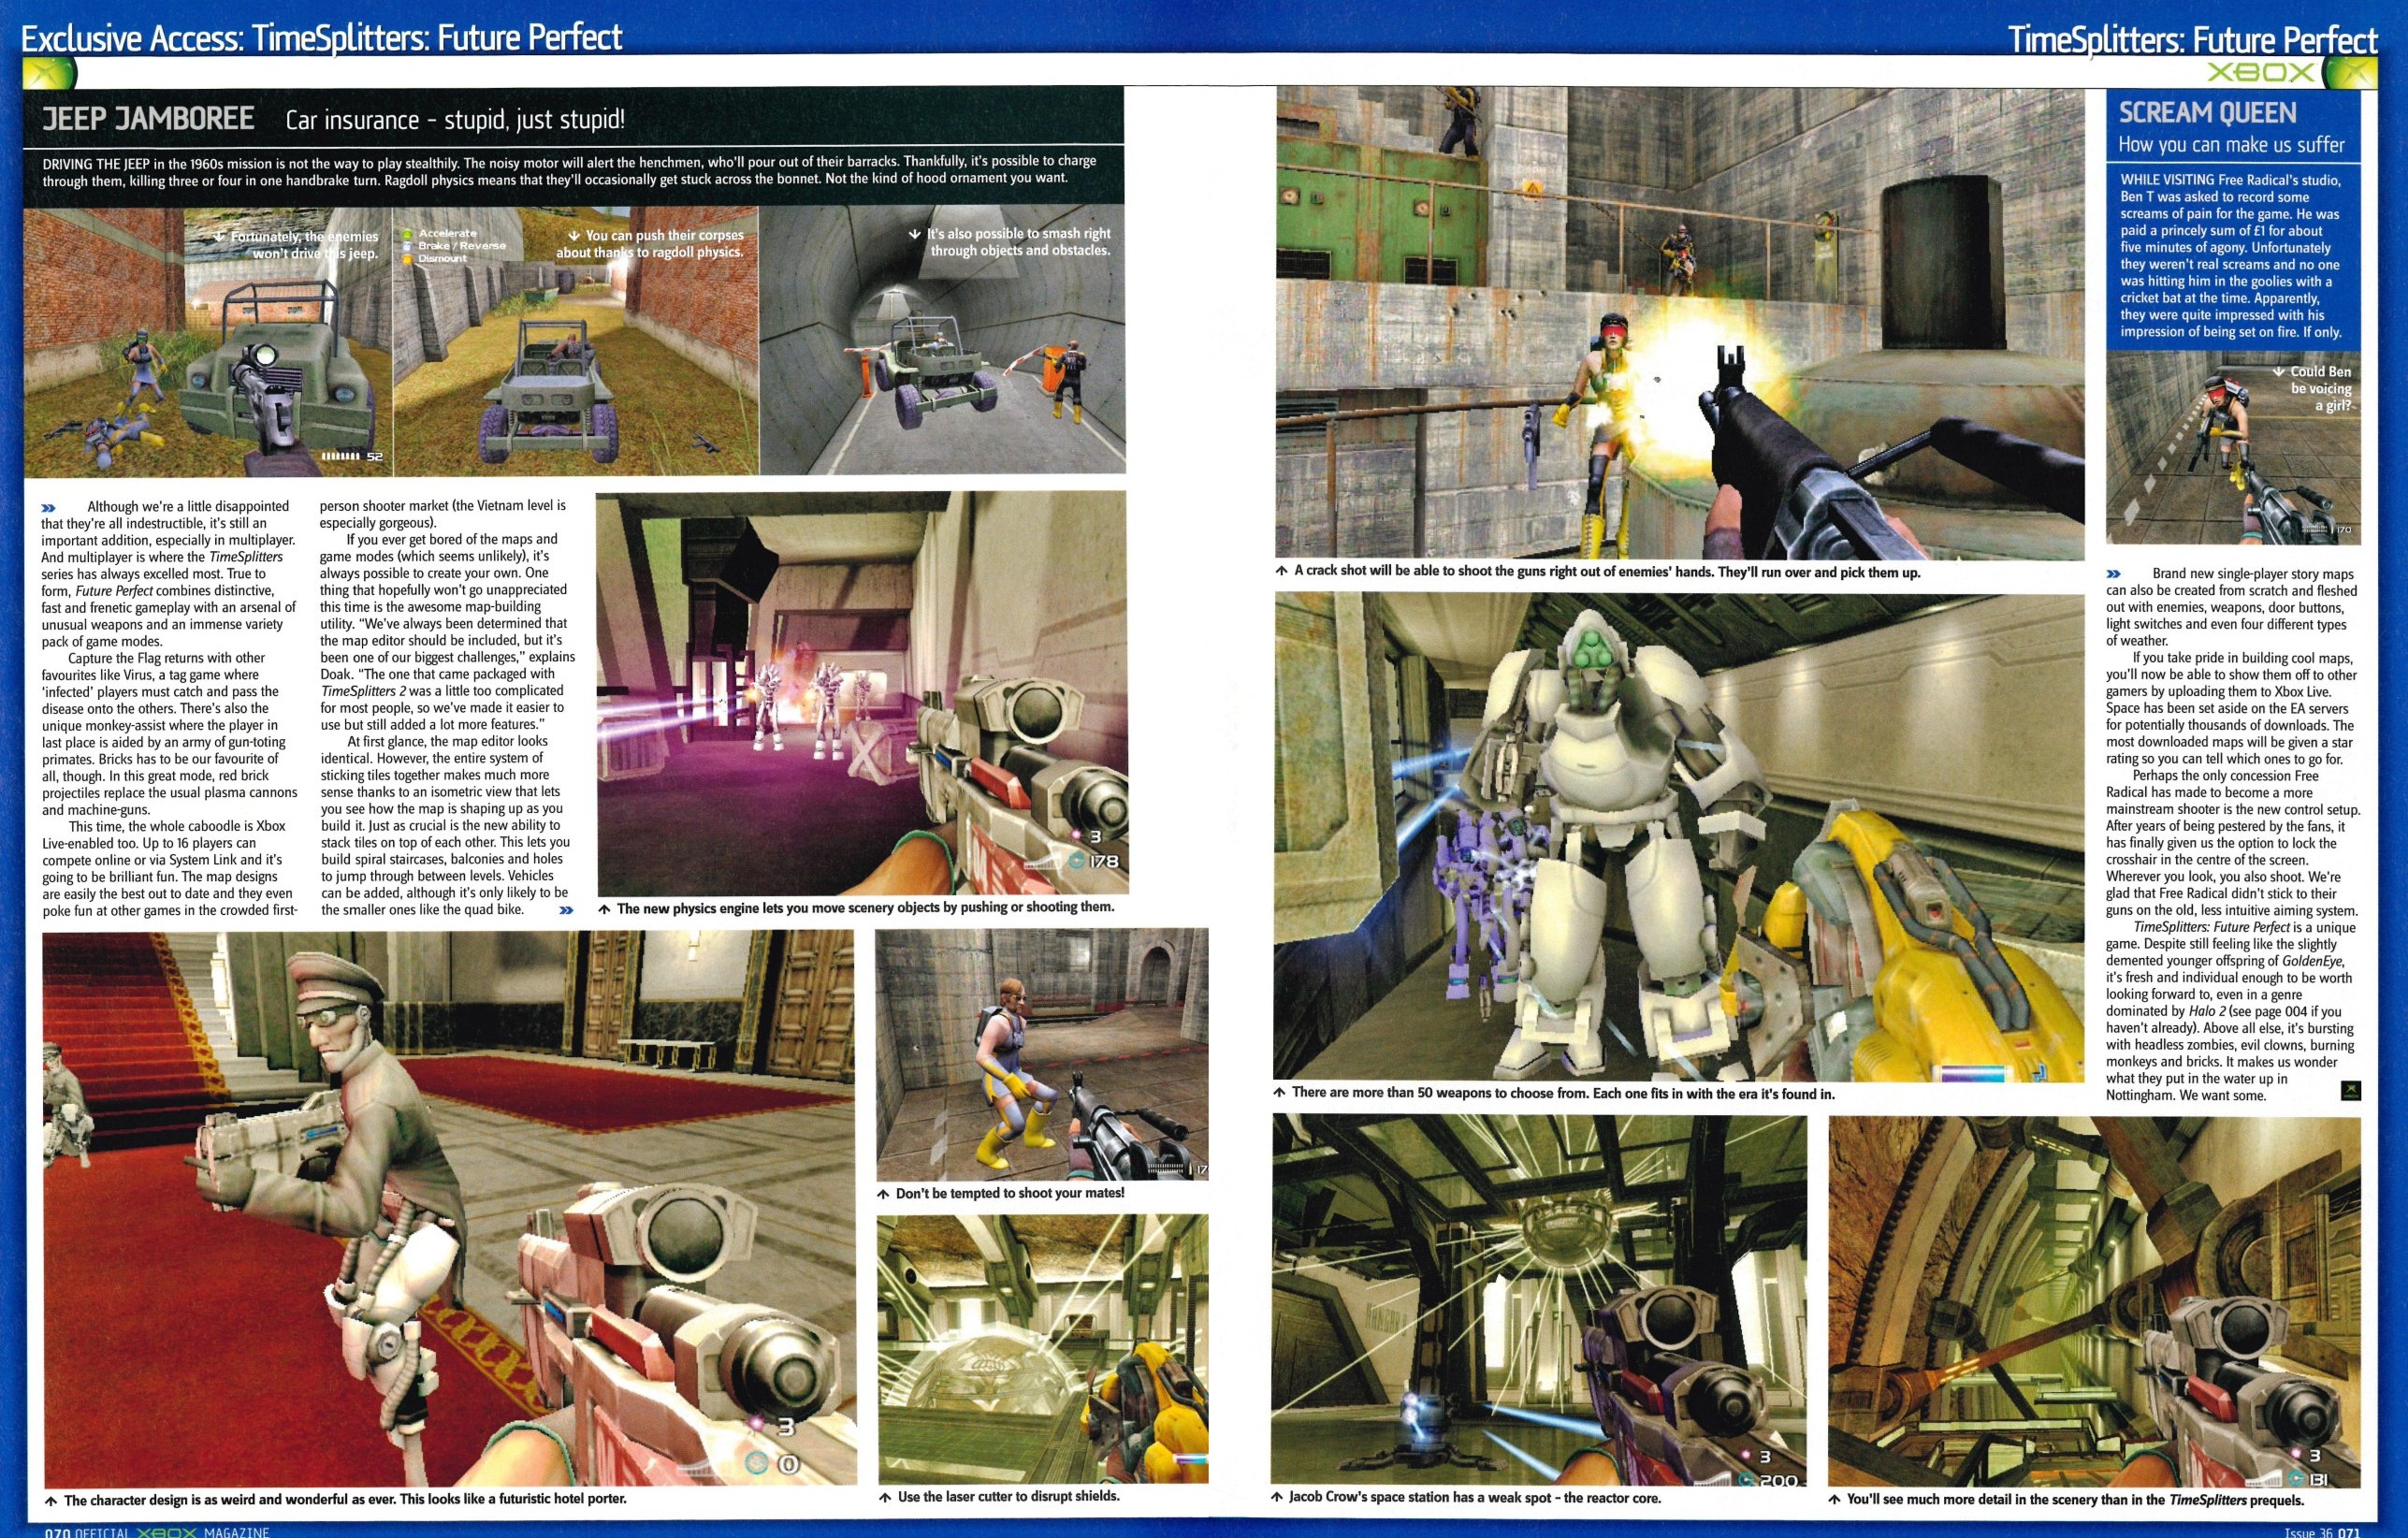Click the blue continuation arrows before 'Although we're a little'
This screenshot has height=1538, width=2408.
tap(50, 507)
